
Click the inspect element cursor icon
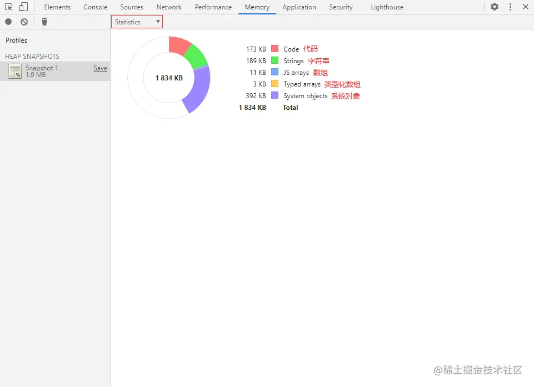tap(8, 7)
